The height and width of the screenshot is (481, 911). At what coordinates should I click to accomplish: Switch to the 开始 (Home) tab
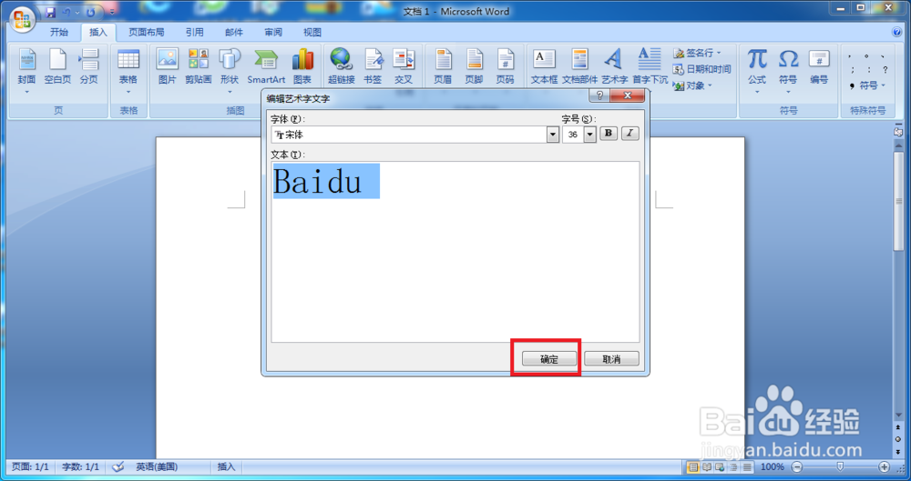point(58,33)
